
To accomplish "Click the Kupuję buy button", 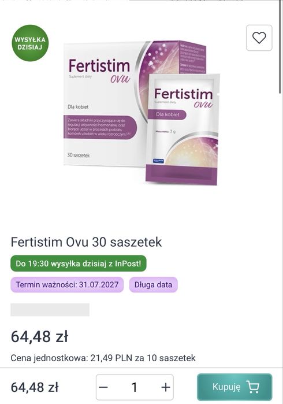I will coord(234,387).
